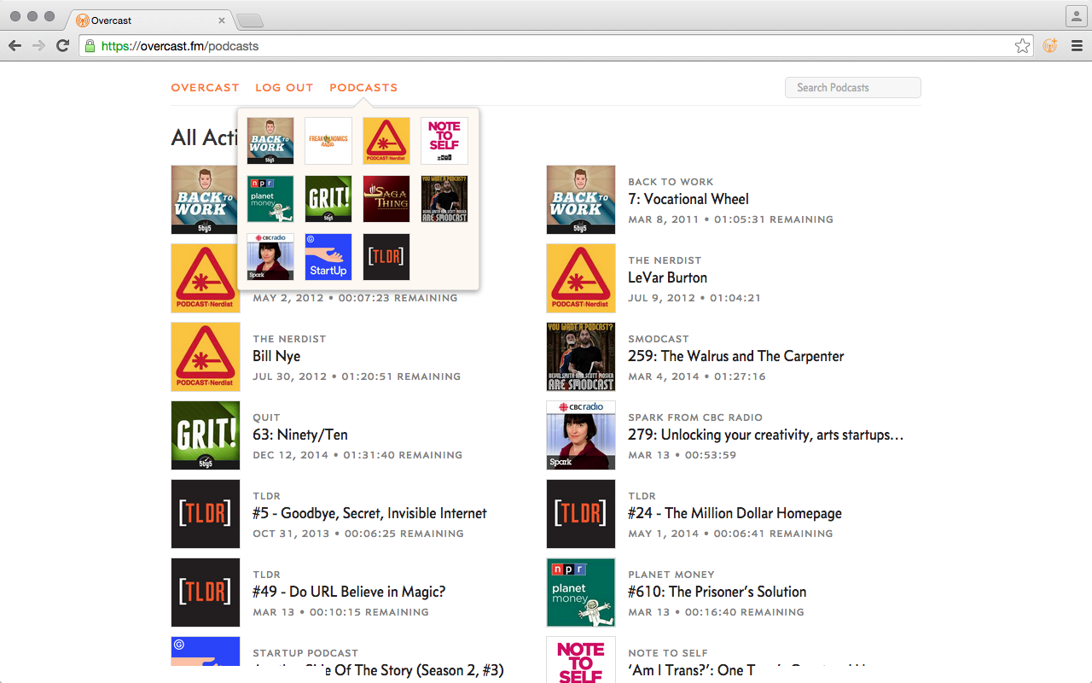Click the STARTUP PODCAST show label

tap(305, 653)
